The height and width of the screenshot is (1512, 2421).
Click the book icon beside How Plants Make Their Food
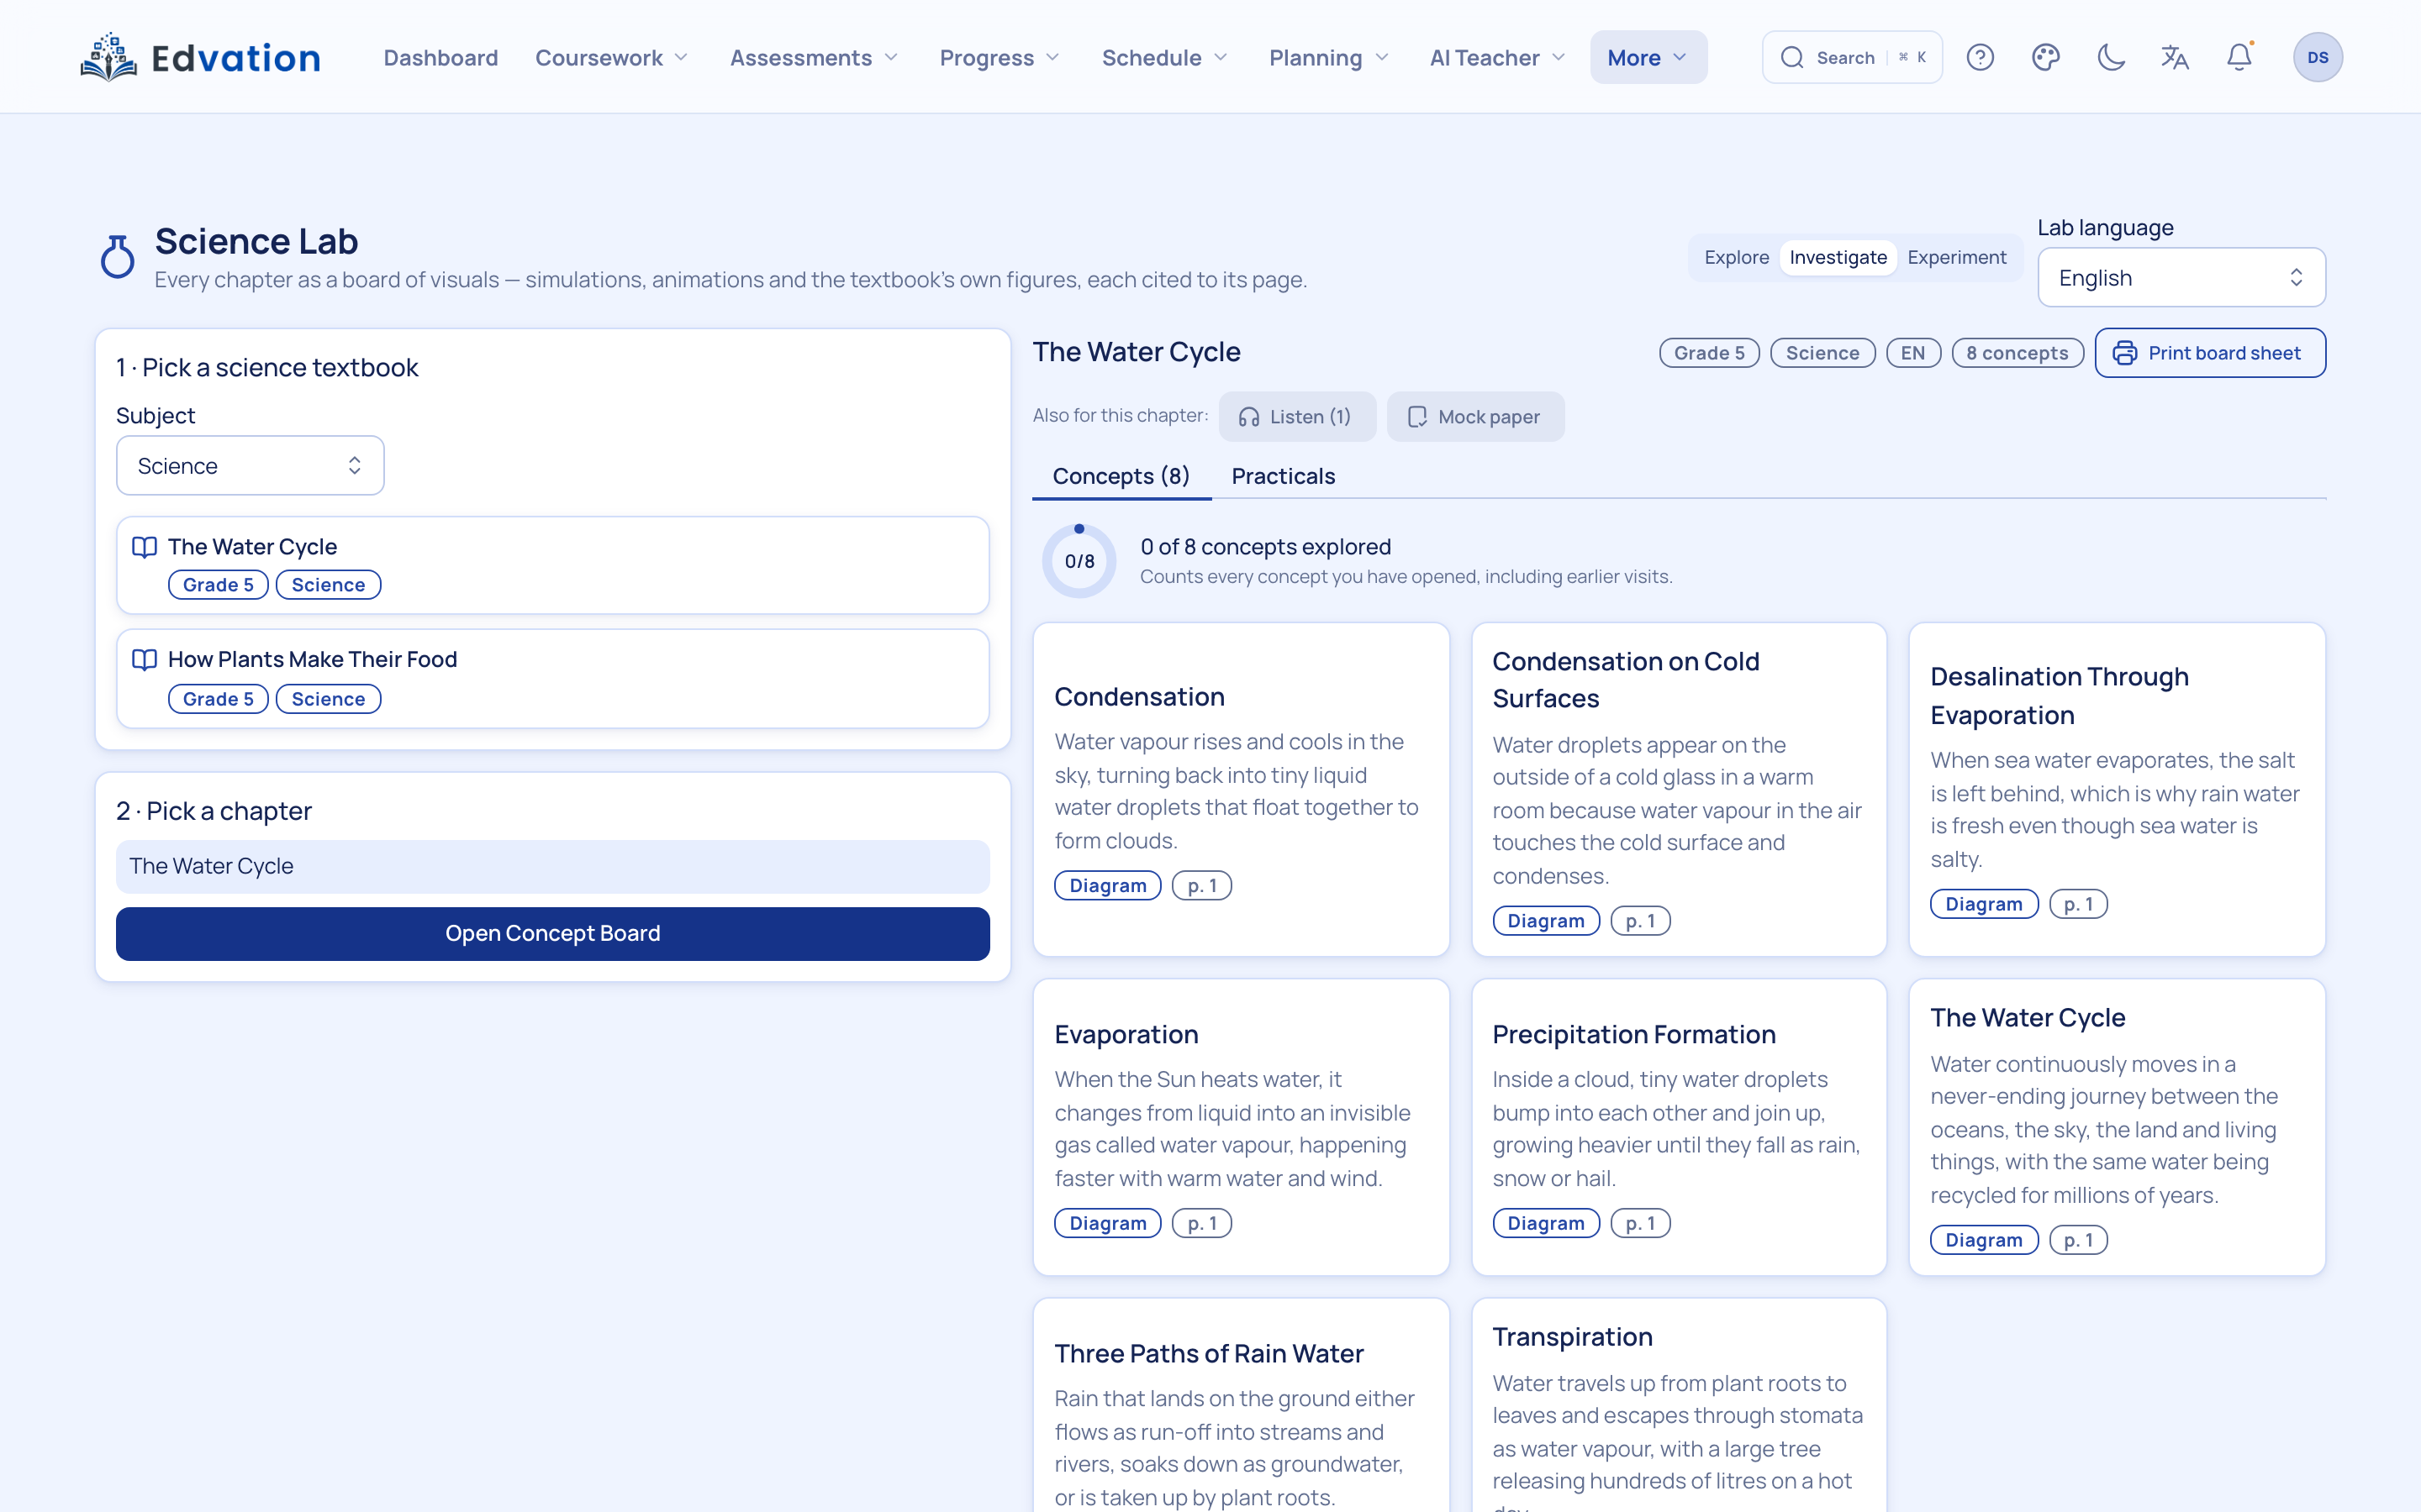[144, 660]
